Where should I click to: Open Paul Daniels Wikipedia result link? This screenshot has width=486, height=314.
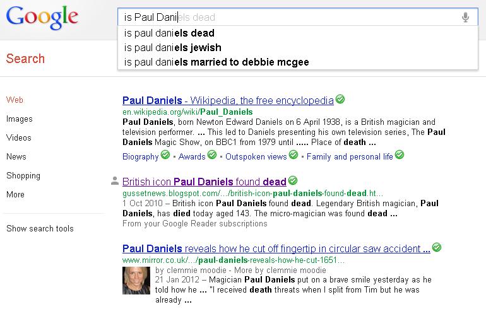pos(228,101)
